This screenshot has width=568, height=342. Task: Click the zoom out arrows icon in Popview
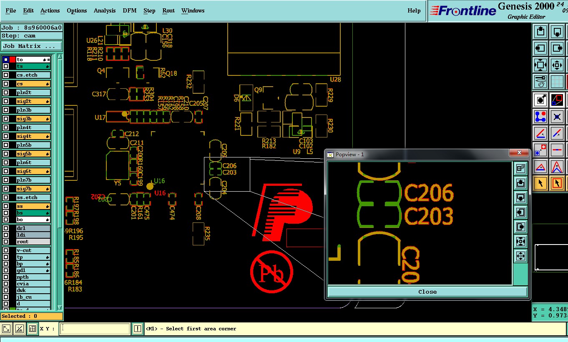520,241
